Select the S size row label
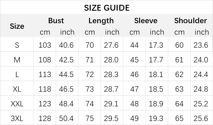 click(x=17, y=45)
